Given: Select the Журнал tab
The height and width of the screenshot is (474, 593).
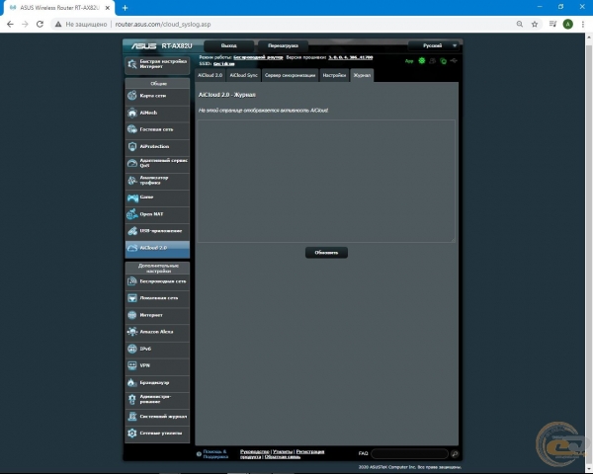Looking at the screenshot, I should coord(362,75).
